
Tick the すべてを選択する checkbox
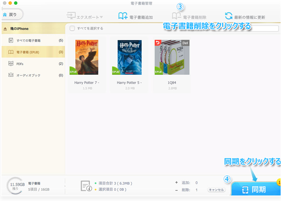(72, 28)
